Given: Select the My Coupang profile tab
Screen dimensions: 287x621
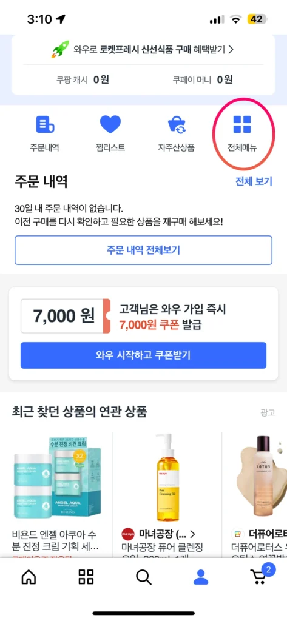Looking at the screenshot, I should (x=201, y=577).
